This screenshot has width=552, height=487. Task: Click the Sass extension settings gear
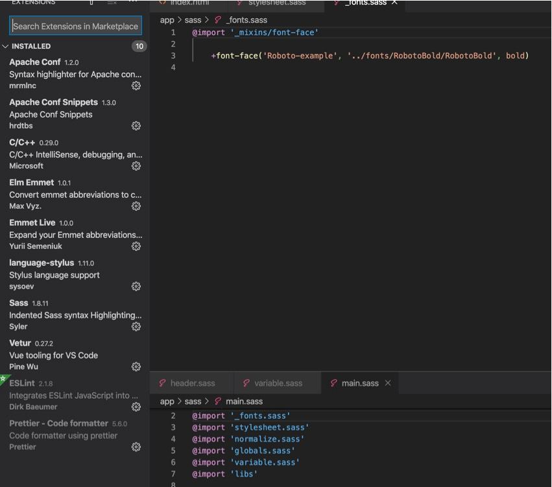tap(136, 327)
